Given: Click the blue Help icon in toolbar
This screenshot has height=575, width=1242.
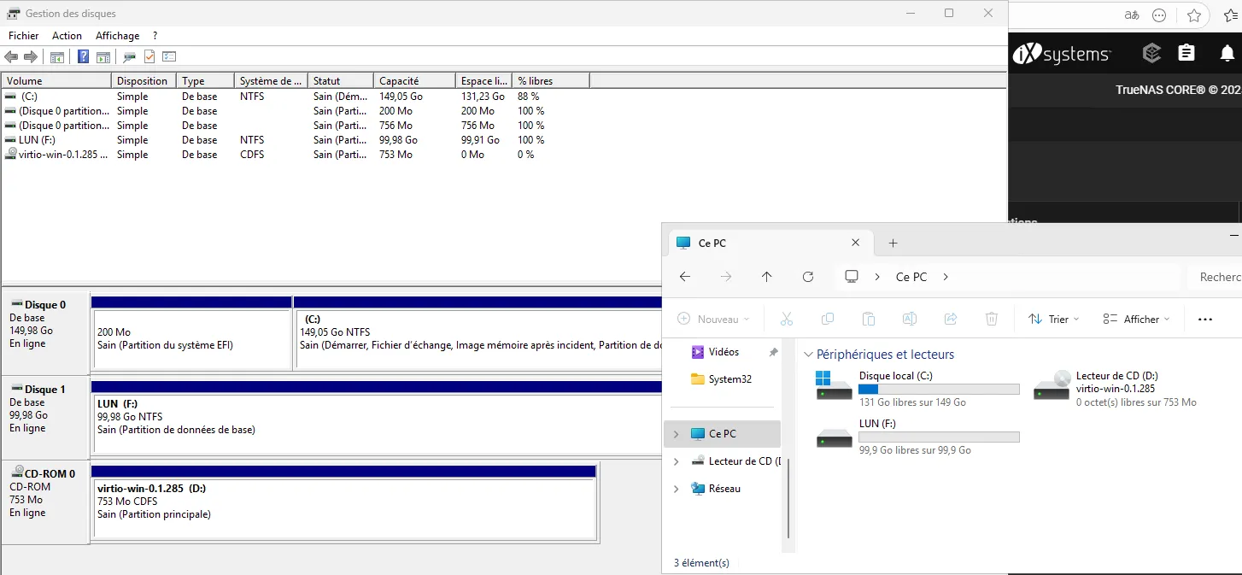Looking at the screenshot, I should point(83,57).
